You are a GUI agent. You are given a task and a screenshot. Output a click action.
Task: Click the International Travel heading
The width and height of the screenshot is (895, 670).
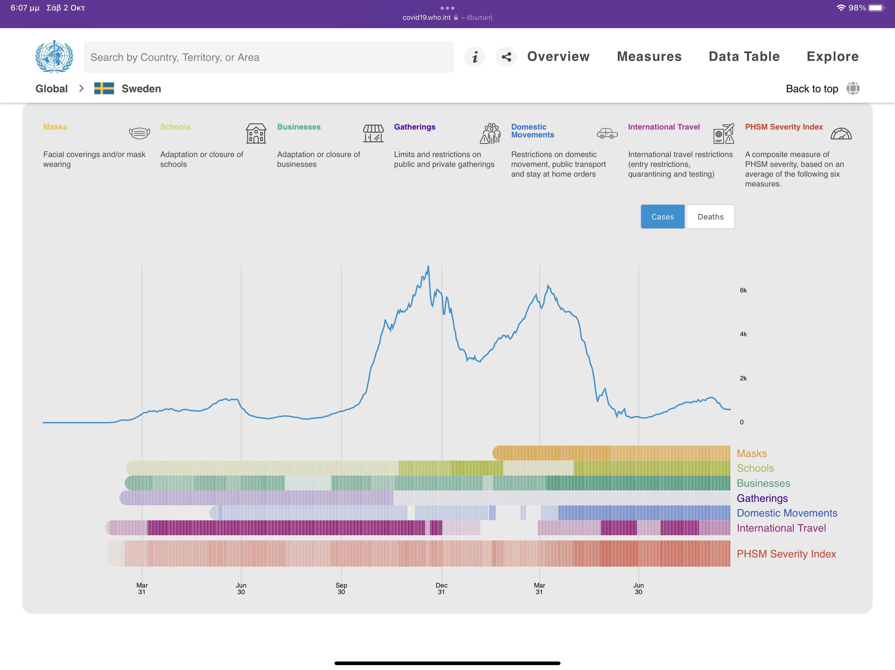(x=664, y=127)
